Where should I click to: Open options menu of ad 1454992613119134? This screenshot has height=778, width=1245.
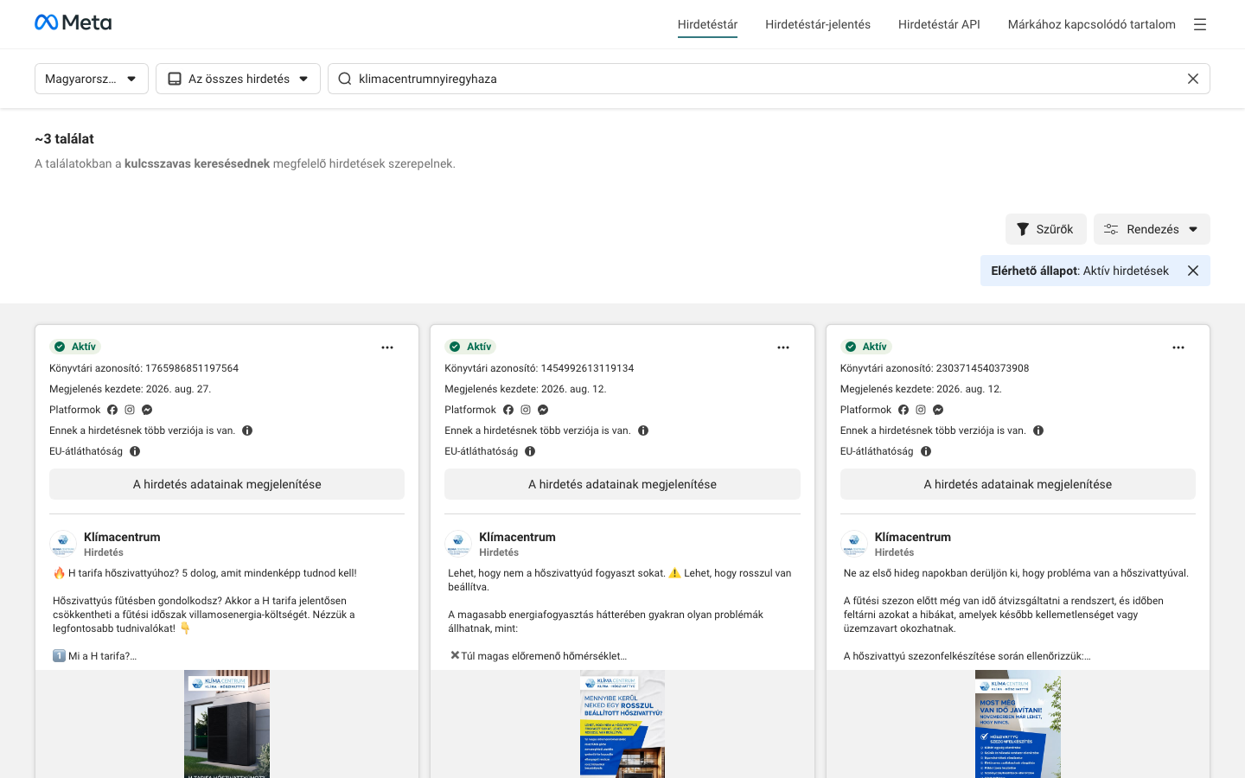(x=783, y=348)
